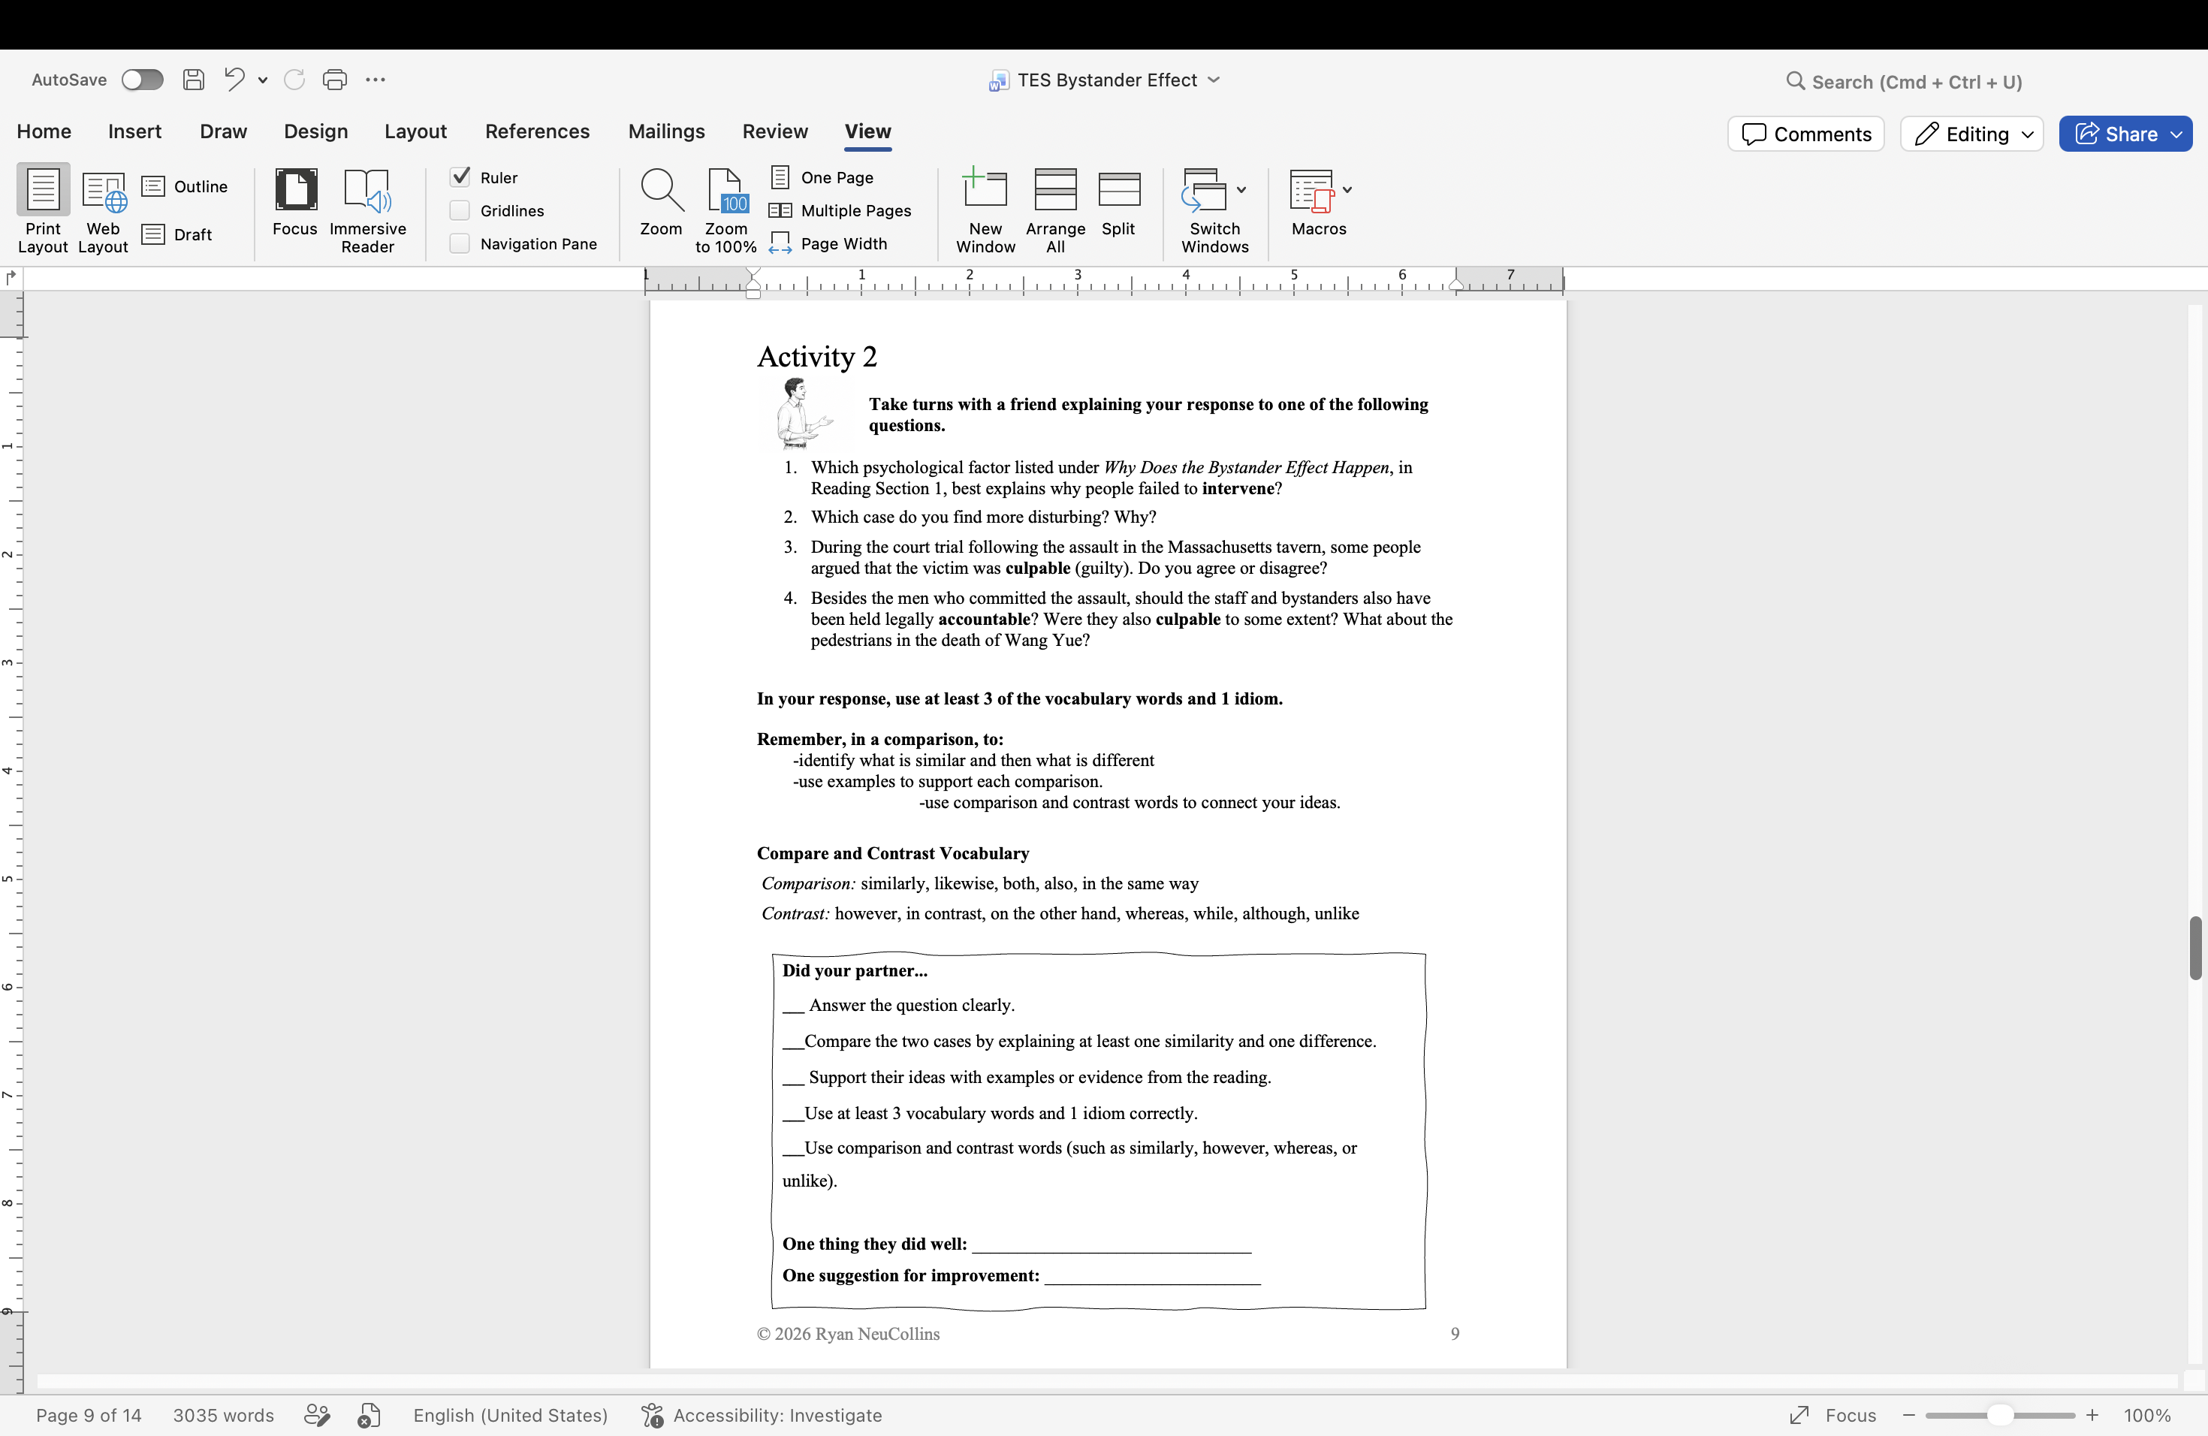Open the Design tab
The image size is (2208, 1436).
(x=315, y=131)
